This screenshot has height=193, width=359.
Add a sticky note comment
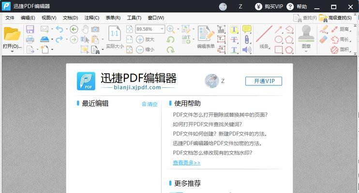click(x=247, y=29)
